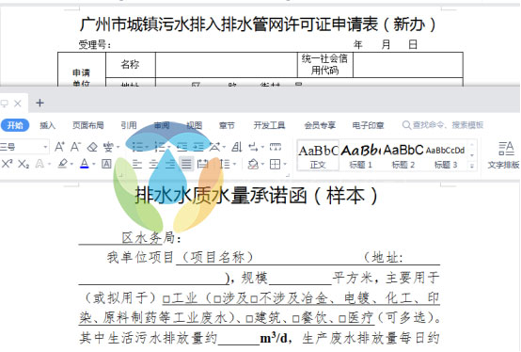Click the line spacing icon
521x352 pixels.
coord(225,164)
